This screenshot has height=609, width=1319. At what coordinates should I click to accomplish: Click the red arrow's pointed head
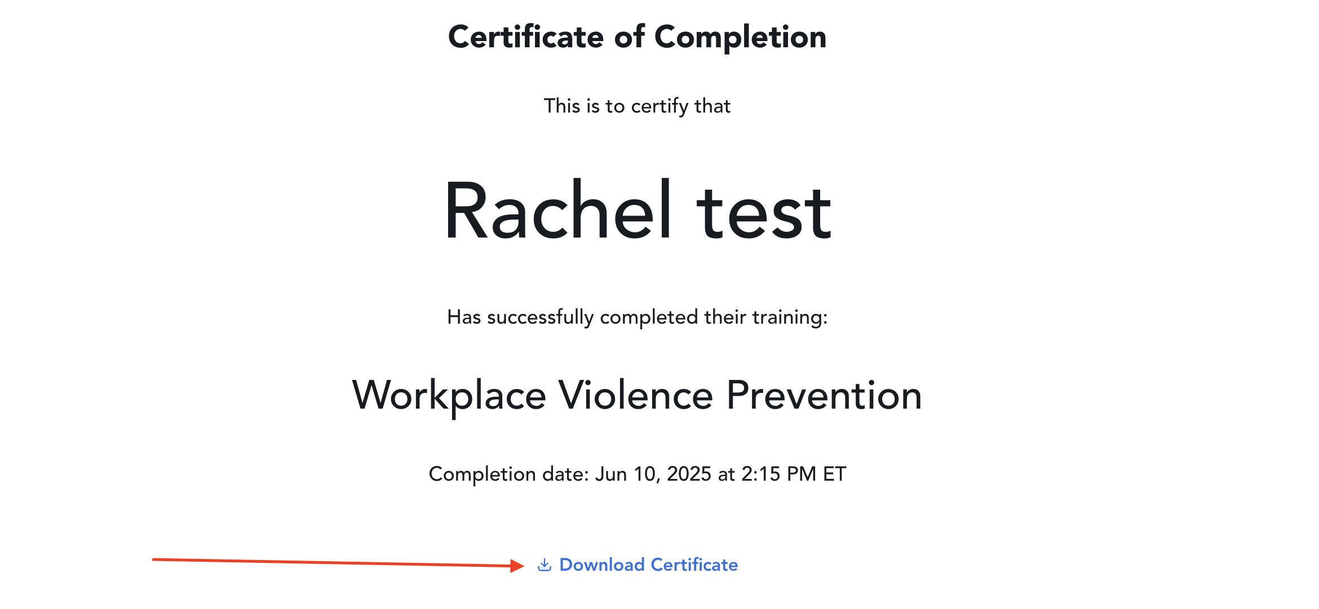pos(517,565)
